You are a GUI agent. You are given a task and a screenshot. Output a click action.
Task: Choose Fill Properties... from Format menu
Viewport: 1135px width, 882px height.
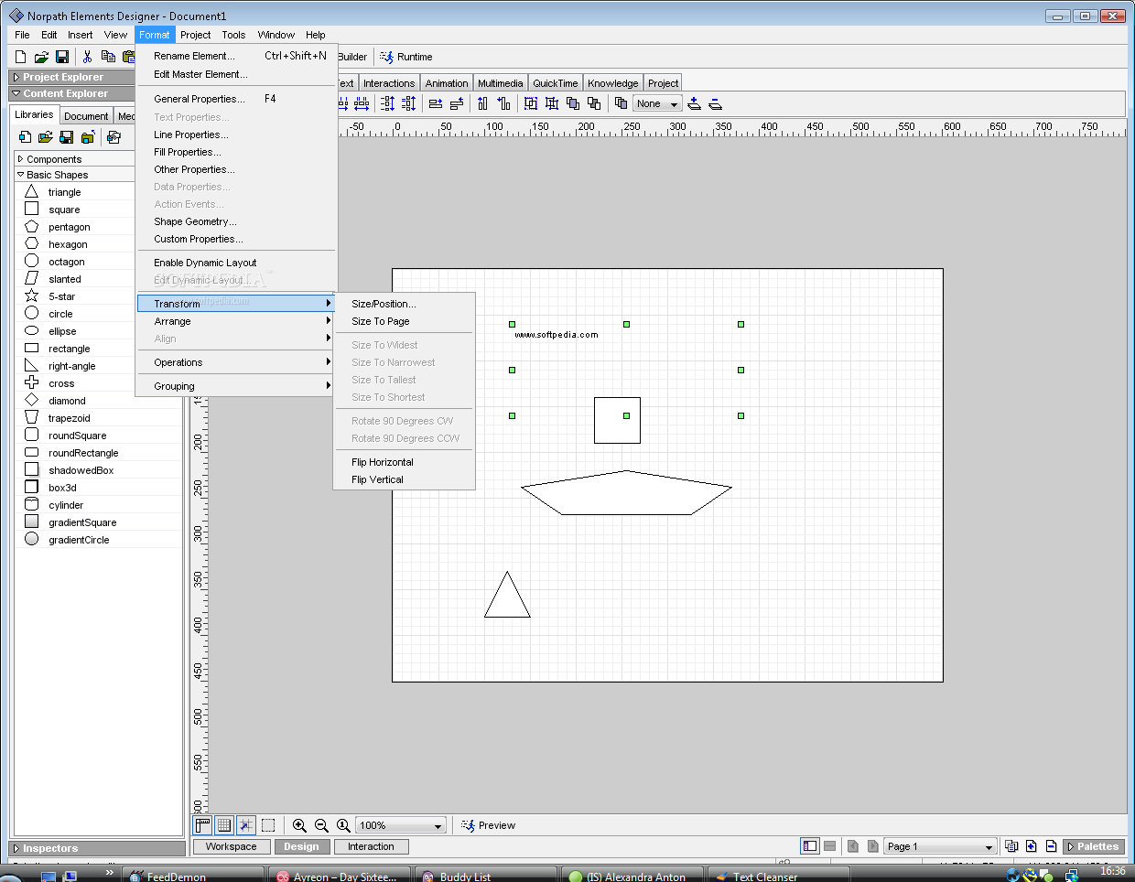[236, 152]
